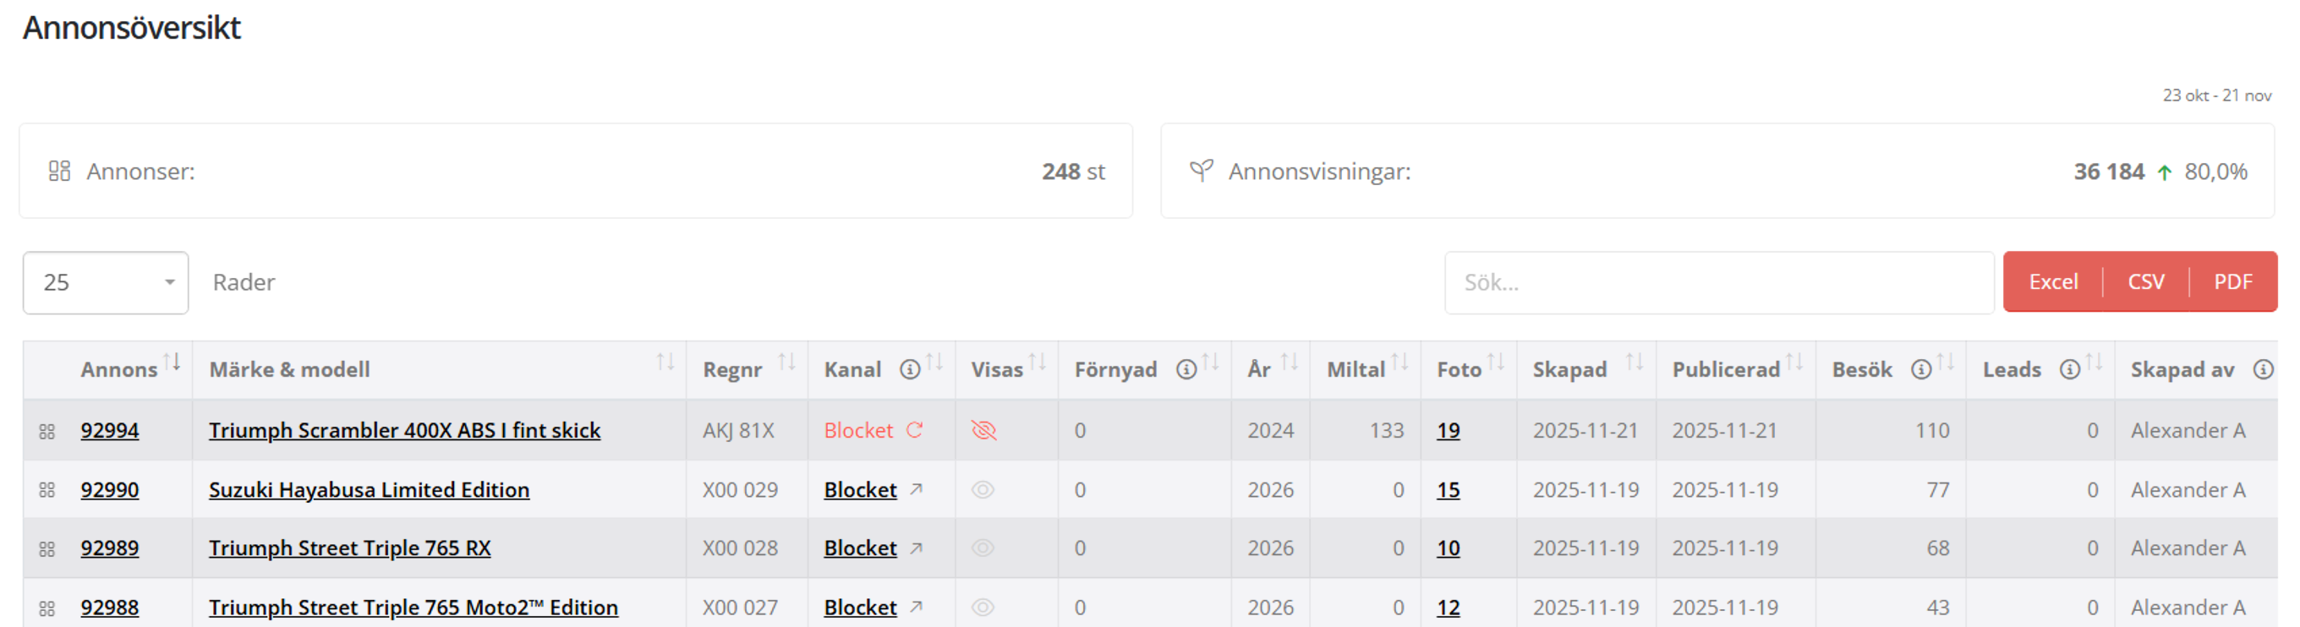Click the info icon next to Förnyad
Screen dimensions: 2300x627
[1186, 369]
